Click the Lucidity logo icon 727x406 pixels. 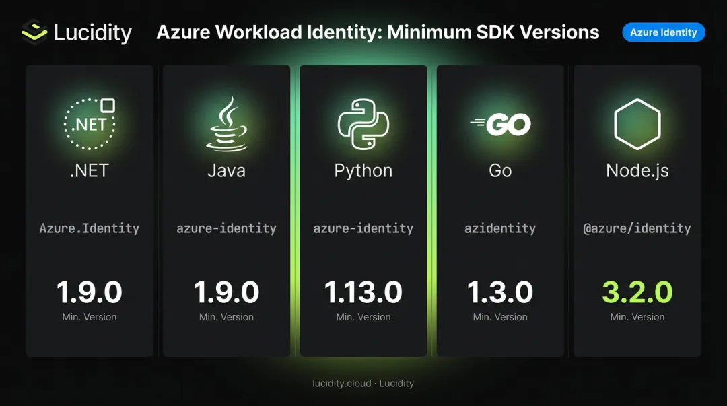pos(35,32)
